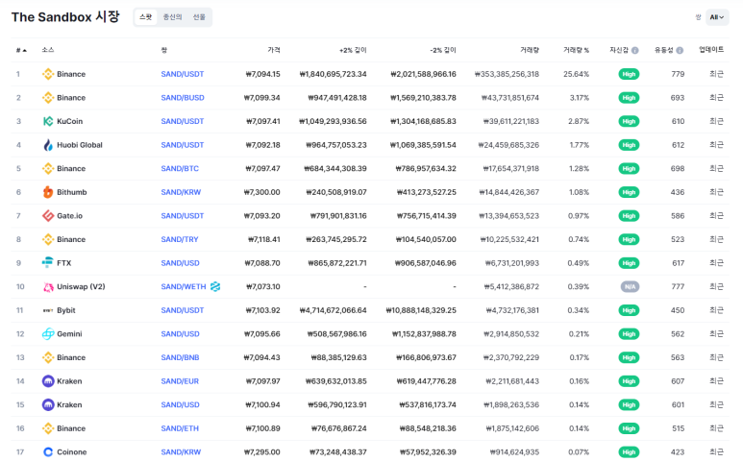Click the blue badge icon beside SAND/WETH
Viewport: 743px width, 462px height.
[215, 286]
